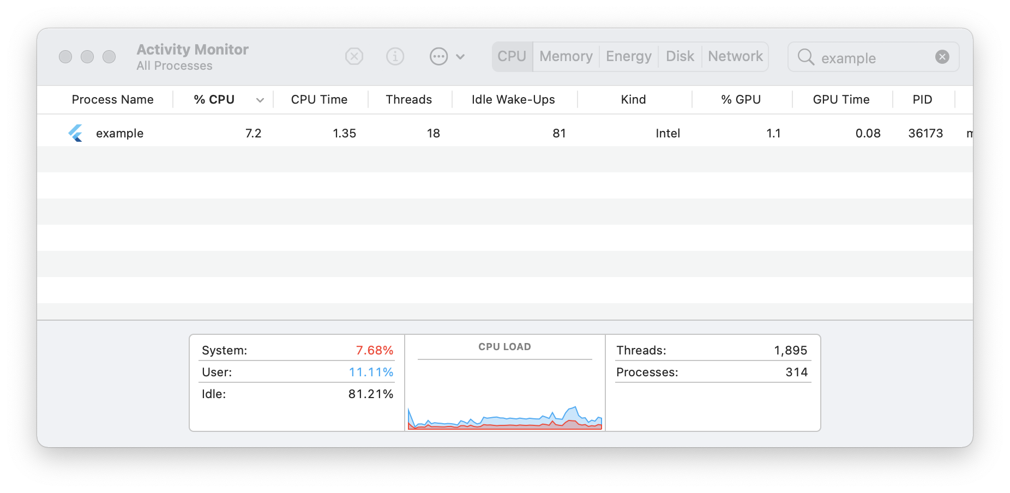Toggle sort order via the % CPU chevron
Viewport: 1010px width, 493px height.
260,100
